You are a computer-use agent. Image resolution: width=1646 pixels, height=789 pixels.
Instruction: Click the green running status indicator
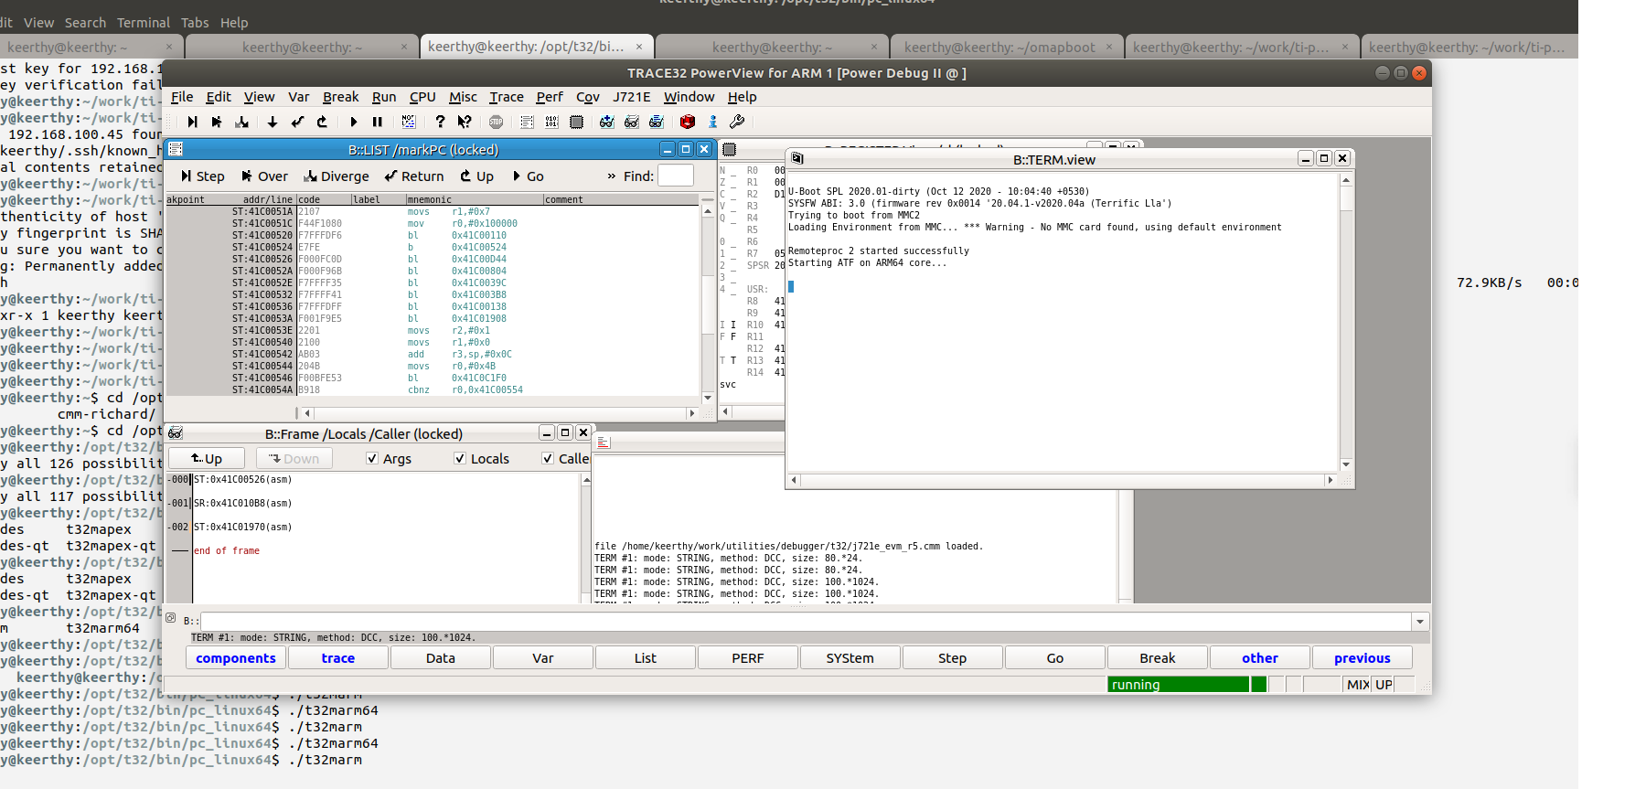pos(1179,684)
